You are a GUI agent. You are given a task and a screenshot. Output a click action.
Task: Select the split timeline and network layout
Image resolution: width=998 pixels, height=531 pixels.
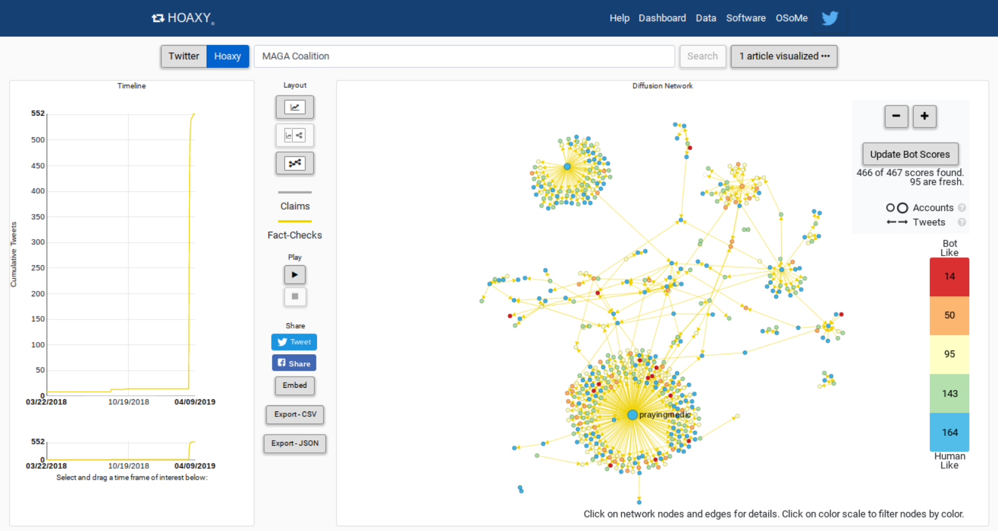(294, 135)
